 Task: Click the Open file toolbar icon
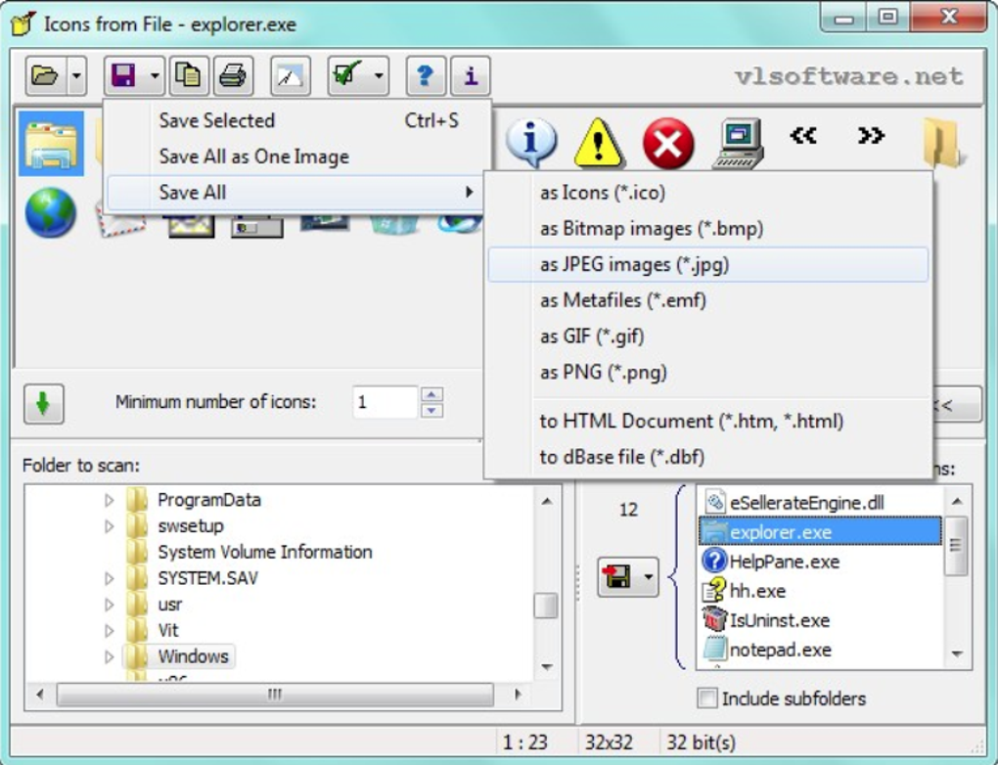[45, 75]
